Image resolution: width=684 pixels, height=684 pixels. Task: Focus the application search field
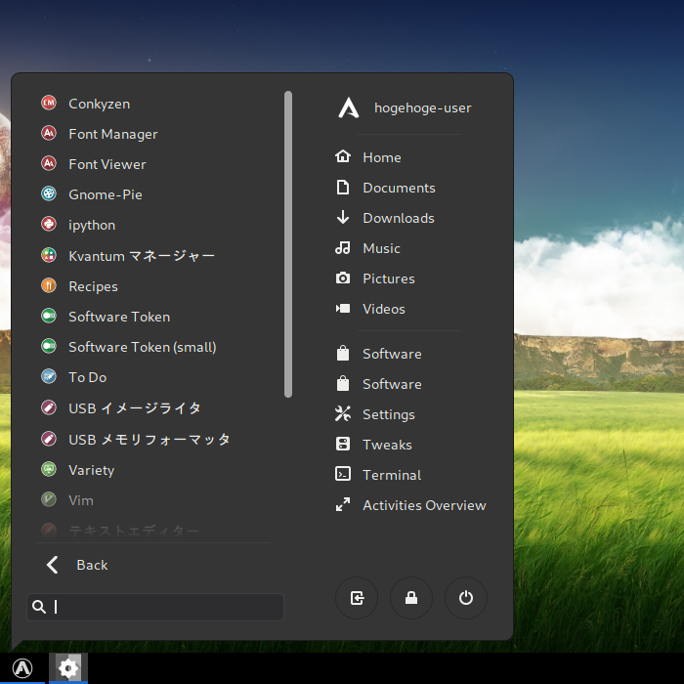[155, 607]
